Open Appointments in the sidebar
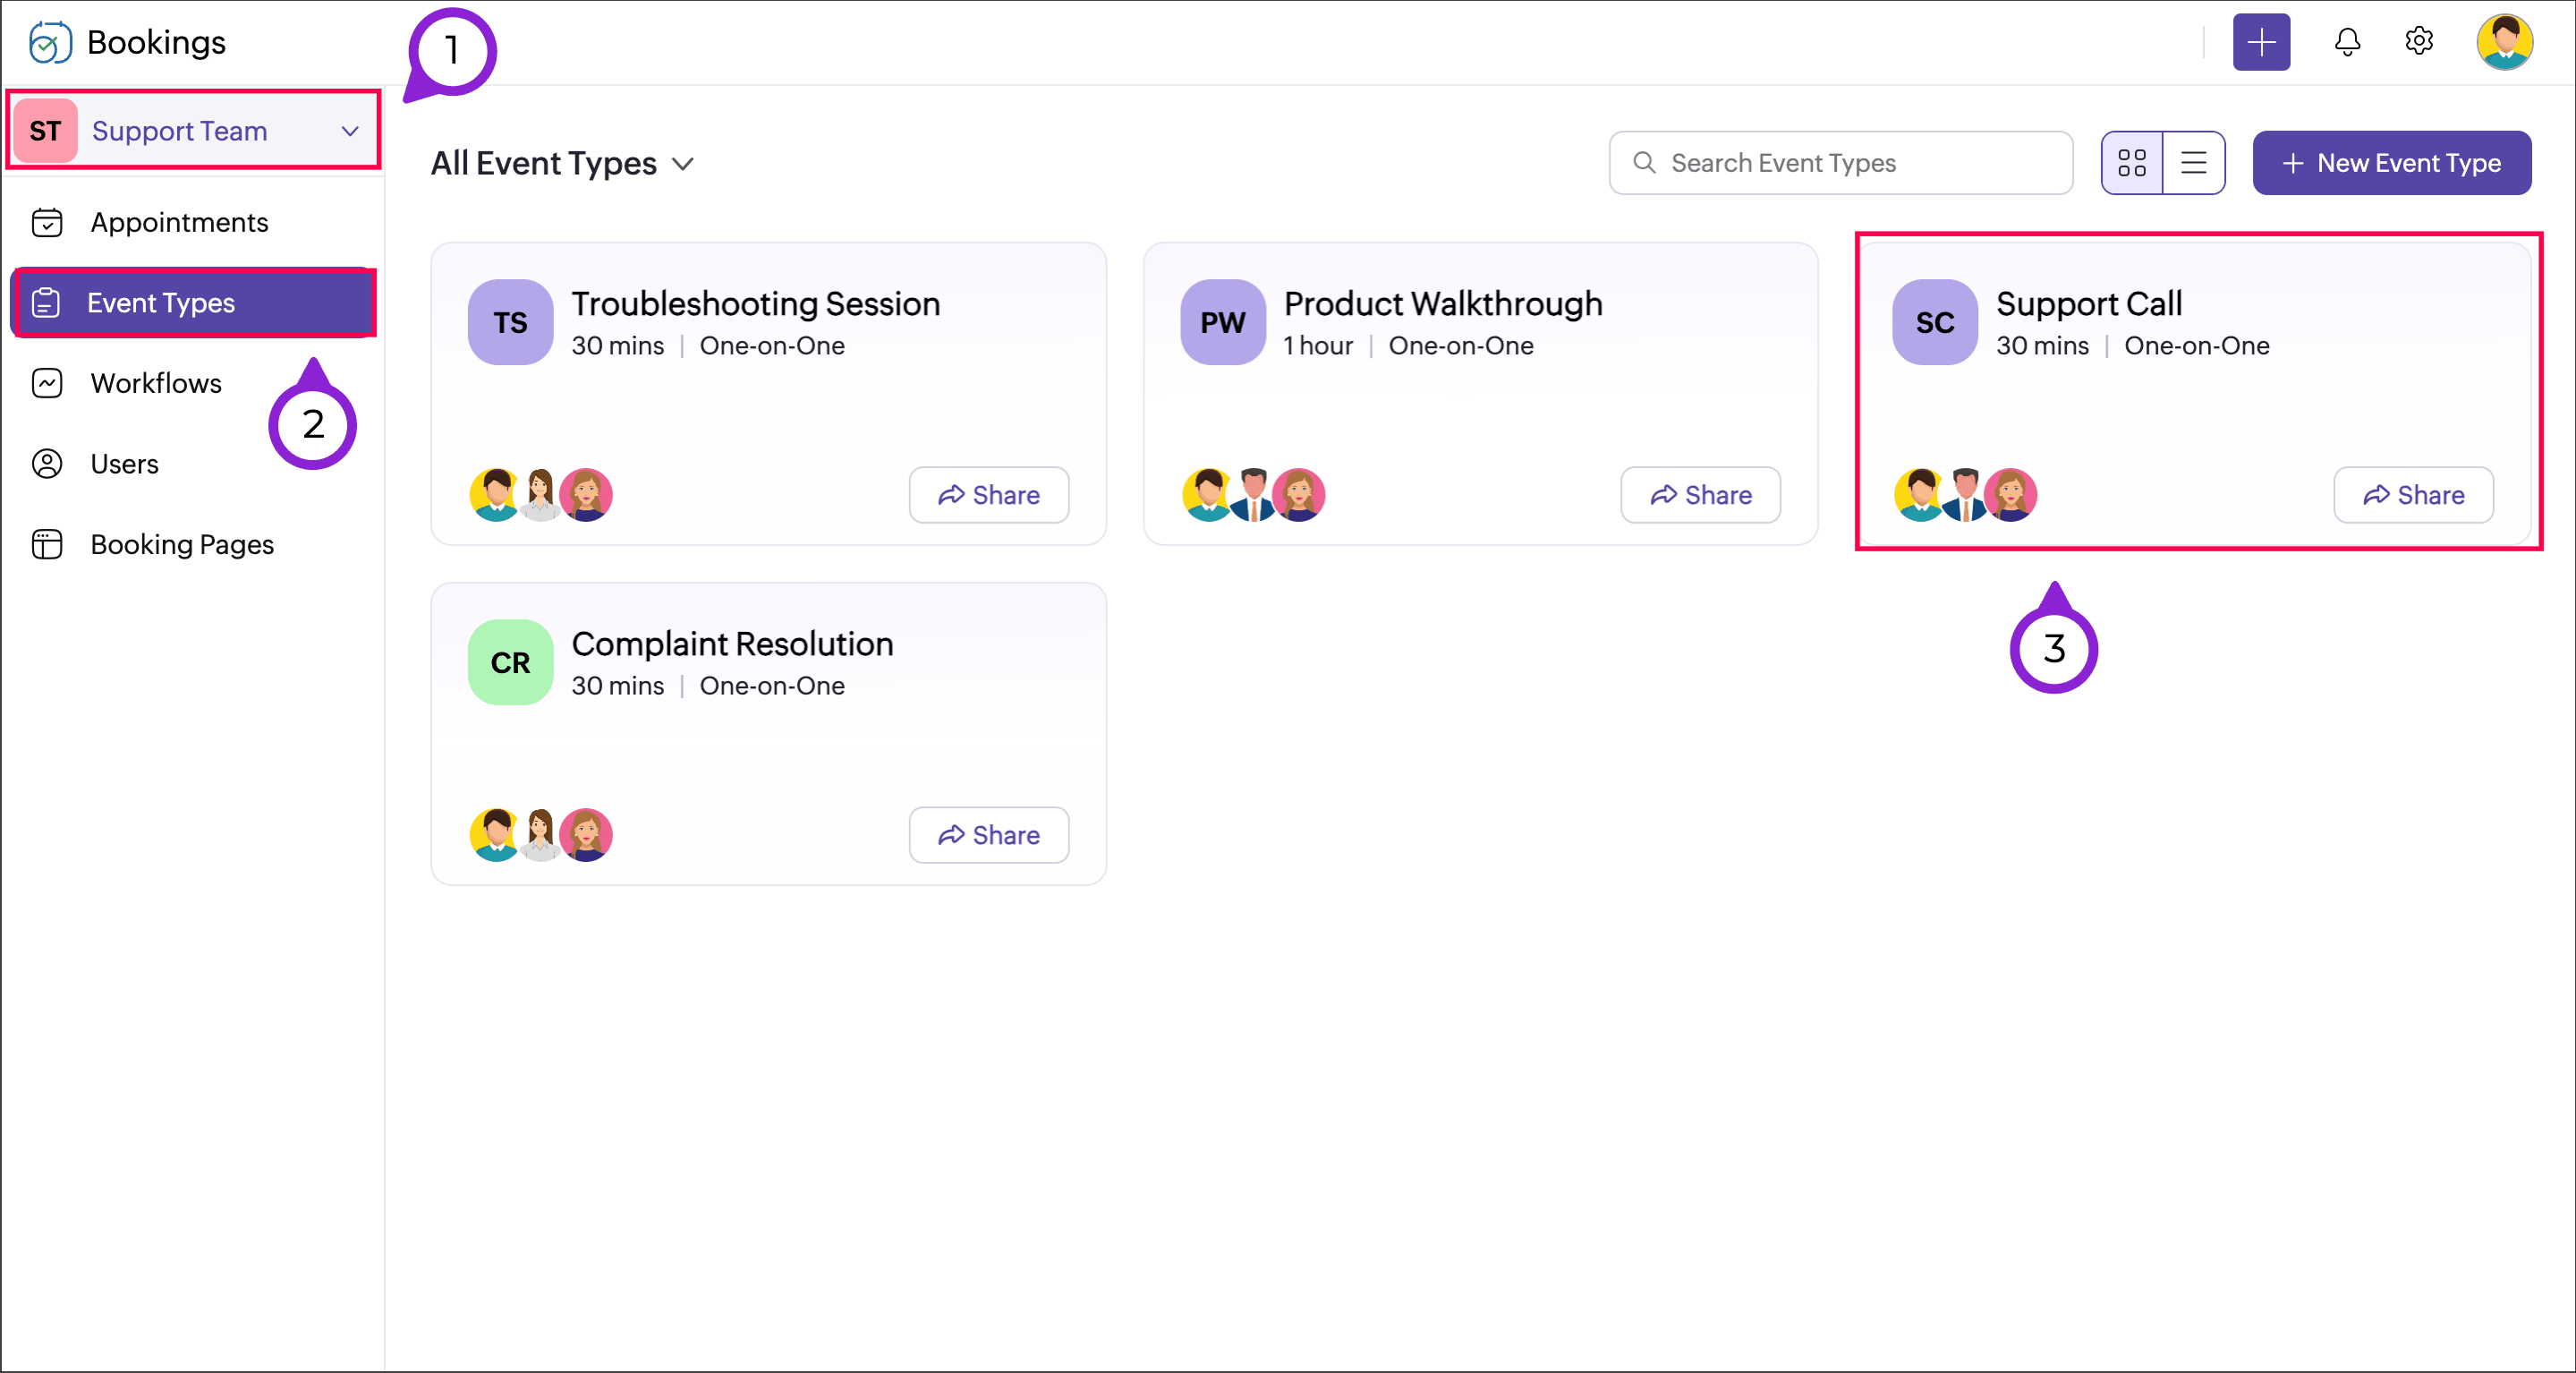 pos(179,222)
